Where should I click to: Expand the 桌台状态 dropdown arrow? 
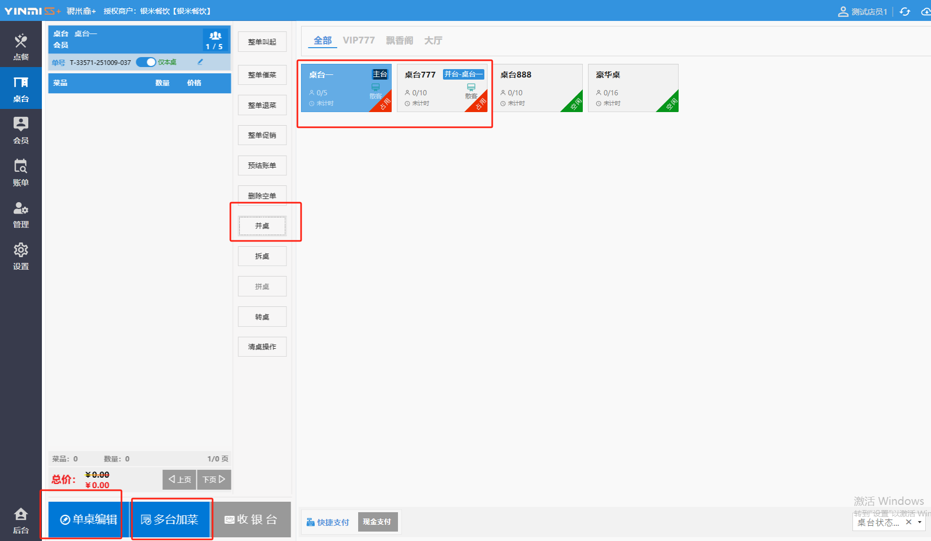919,522
